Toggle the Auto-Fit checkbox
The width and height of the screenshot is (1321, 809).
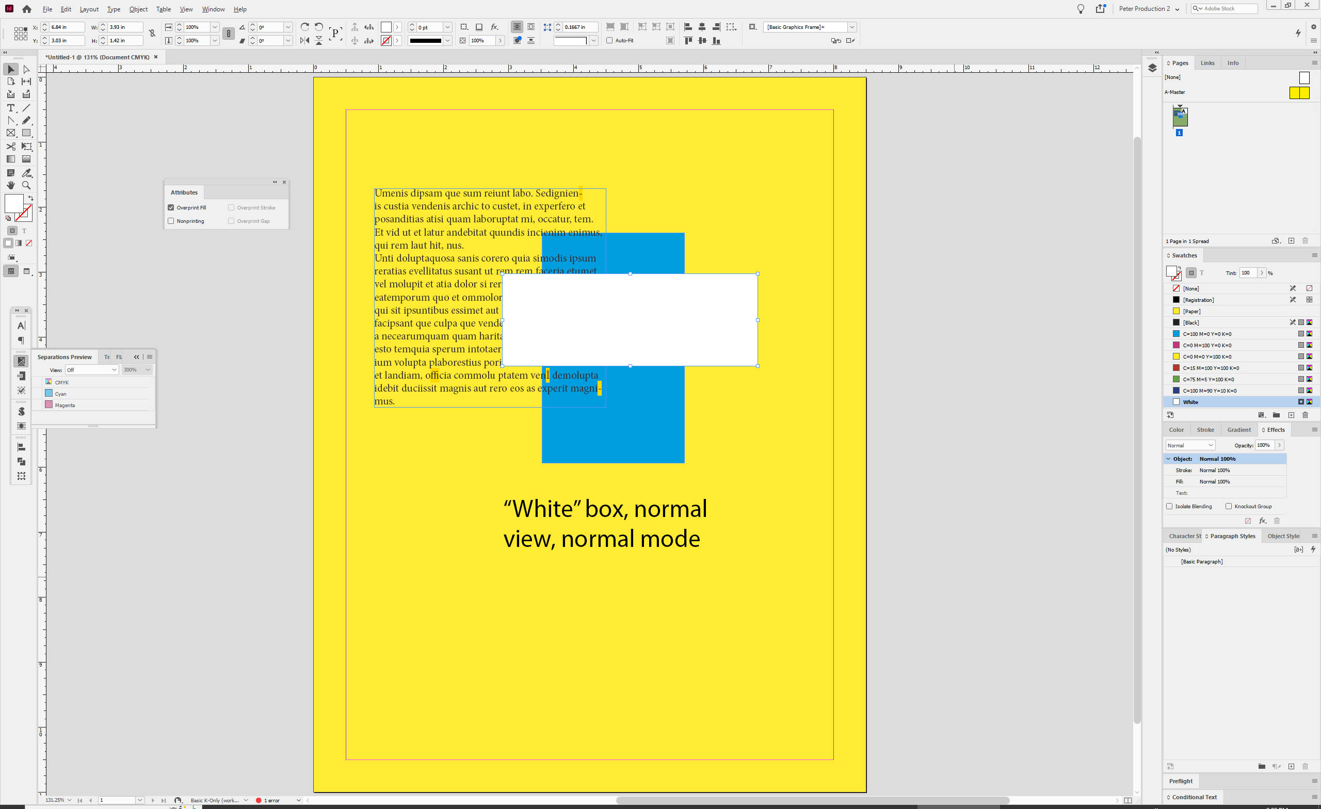pos(609,40)
